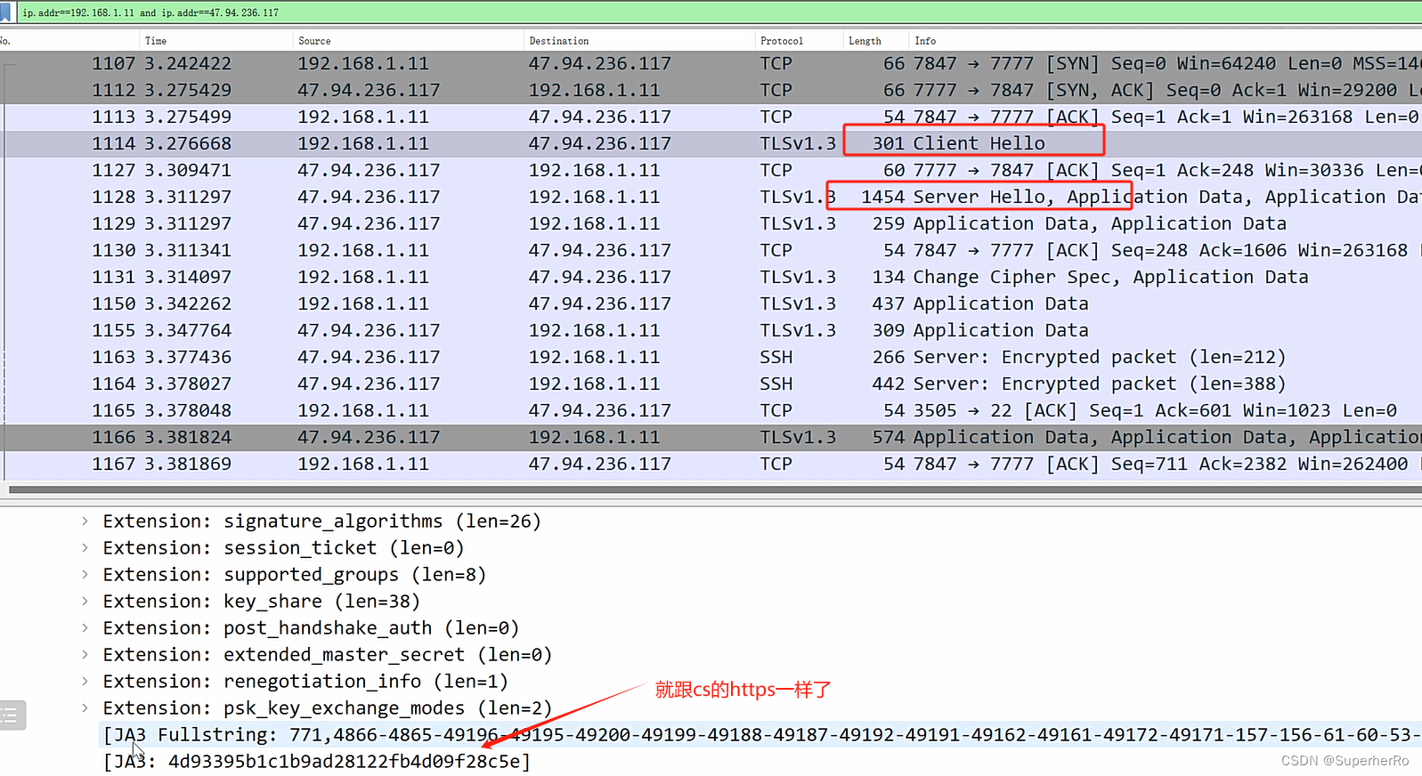Screen dimensions: 1422x776
Task: Click TLSv1.3 protocol cell of packet 1155
Action: coord(798,331)
